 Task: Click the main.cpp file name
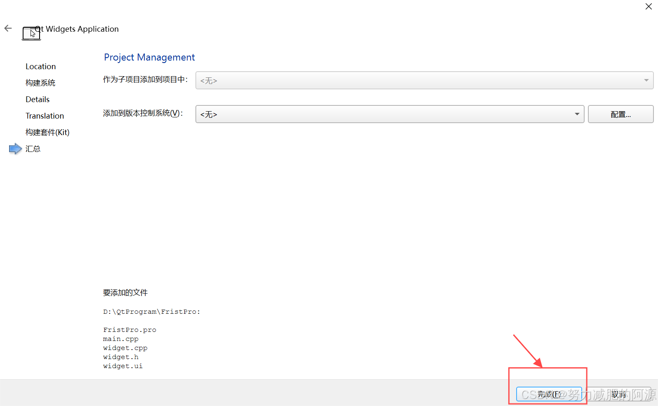click(x=121, y=339)
